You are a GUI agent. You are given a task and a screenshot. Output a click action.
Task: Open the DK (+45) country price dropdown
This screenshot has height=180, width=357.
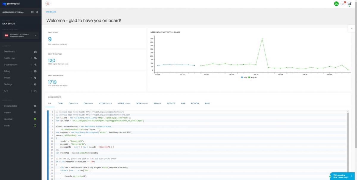pos(21,35)
